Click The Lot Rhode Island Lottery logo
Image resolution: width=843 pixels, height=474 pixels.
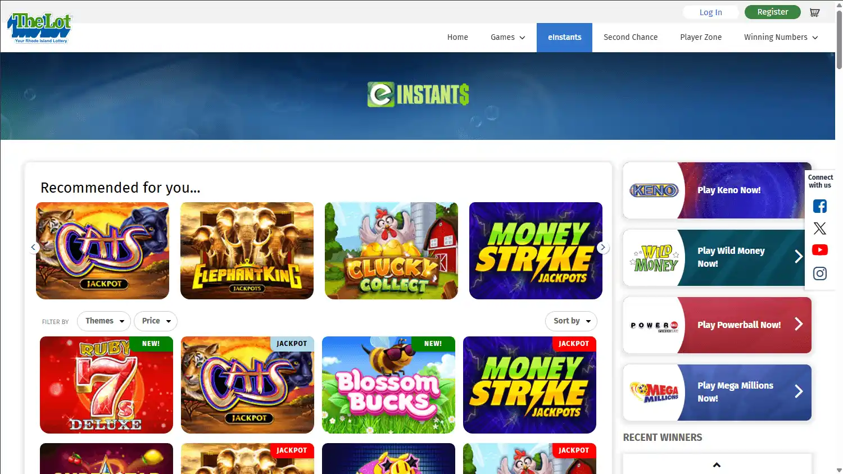pyautogui.click(x=40, y=28)
